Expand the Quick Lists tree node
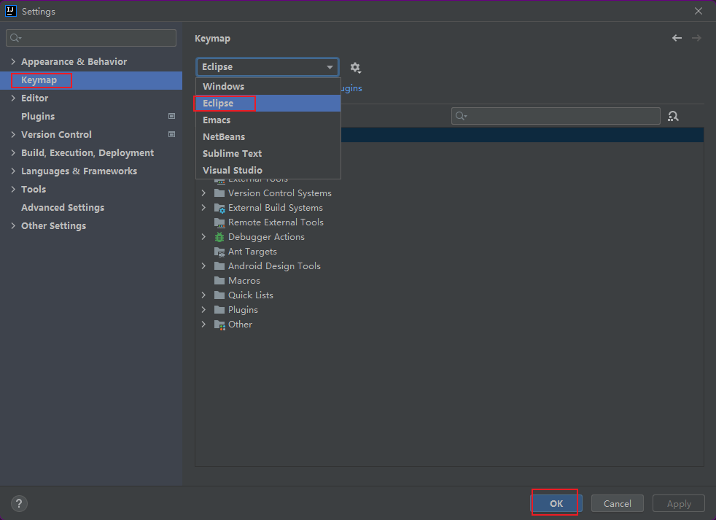716x520 pixels. 203,295
